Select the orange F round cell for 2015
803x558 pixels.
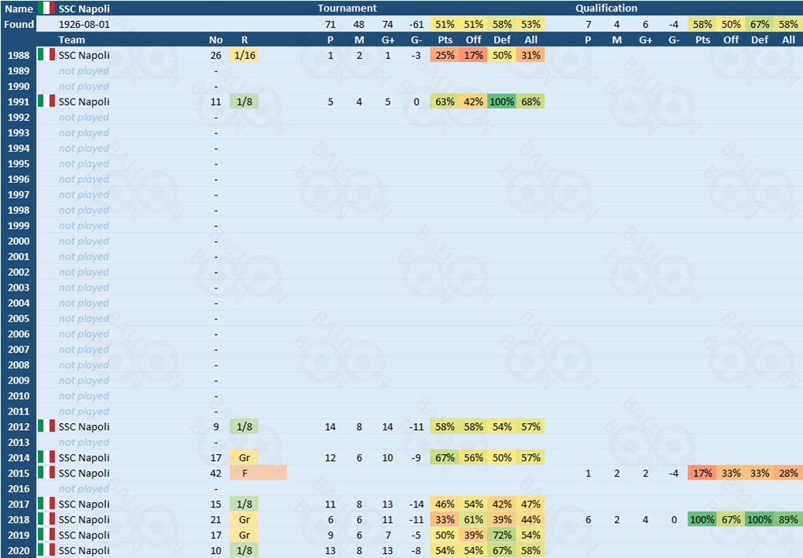click(x=258, y=474)
